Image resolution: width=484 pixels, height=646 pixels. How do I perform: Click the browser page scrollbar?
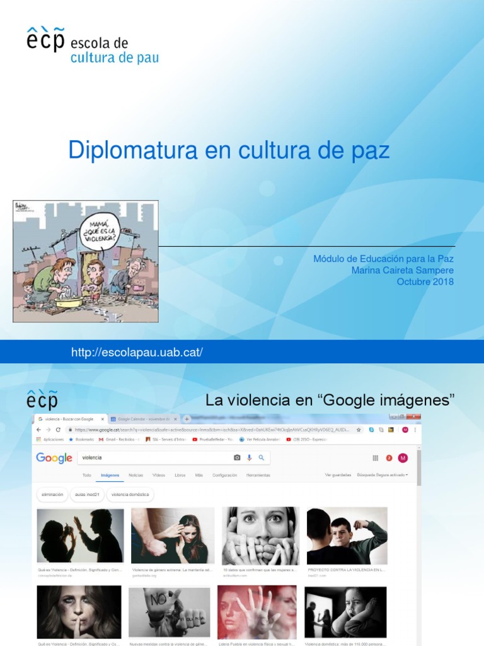click(419, 468)
